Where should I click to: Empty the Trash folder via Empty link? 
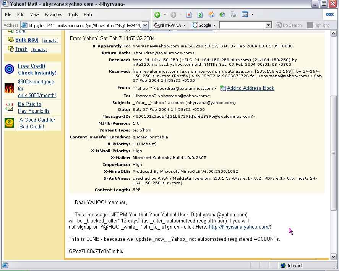tap(39, 49)
